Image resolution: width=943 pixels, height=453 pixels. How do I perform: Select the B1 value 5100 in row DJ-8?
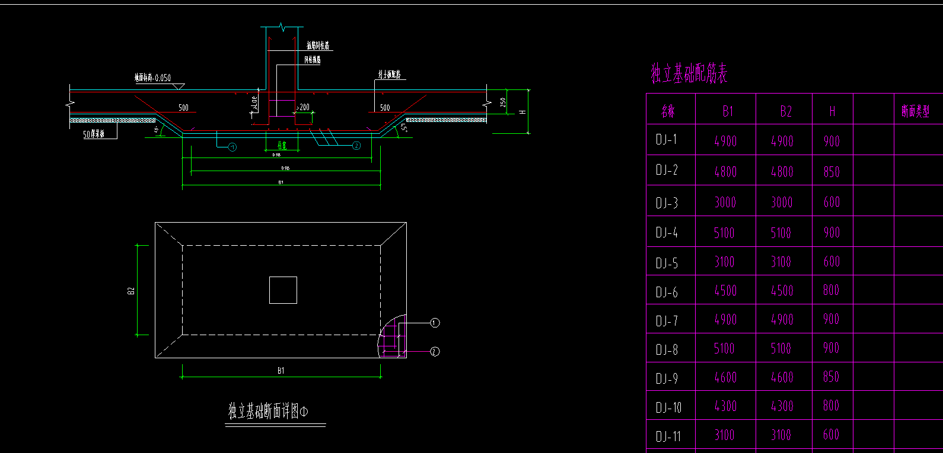[x=724, y=349]
